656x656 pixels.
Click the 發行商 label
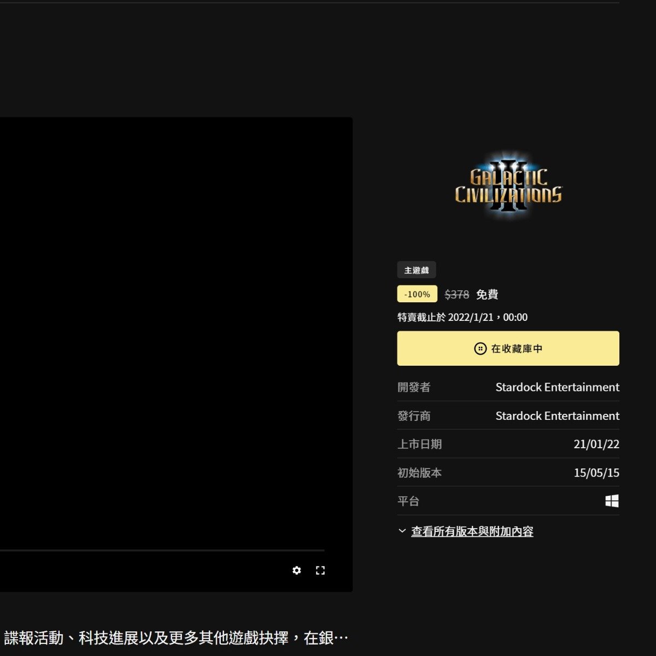coord(414,416)
